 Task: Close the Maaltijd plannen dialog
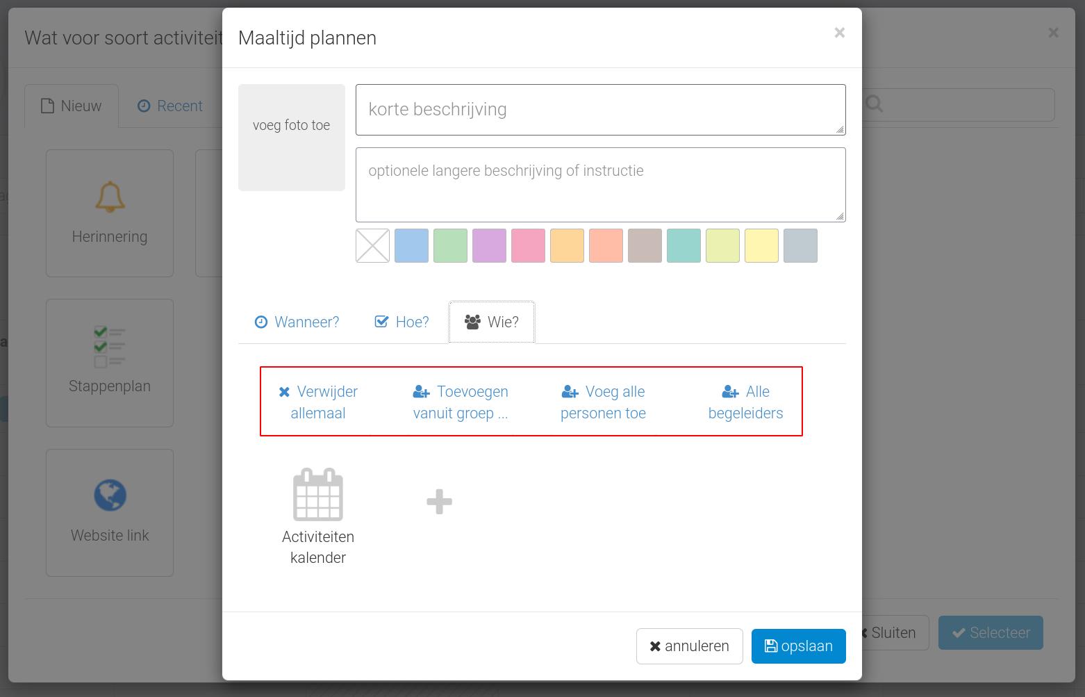tap(839, 33)
